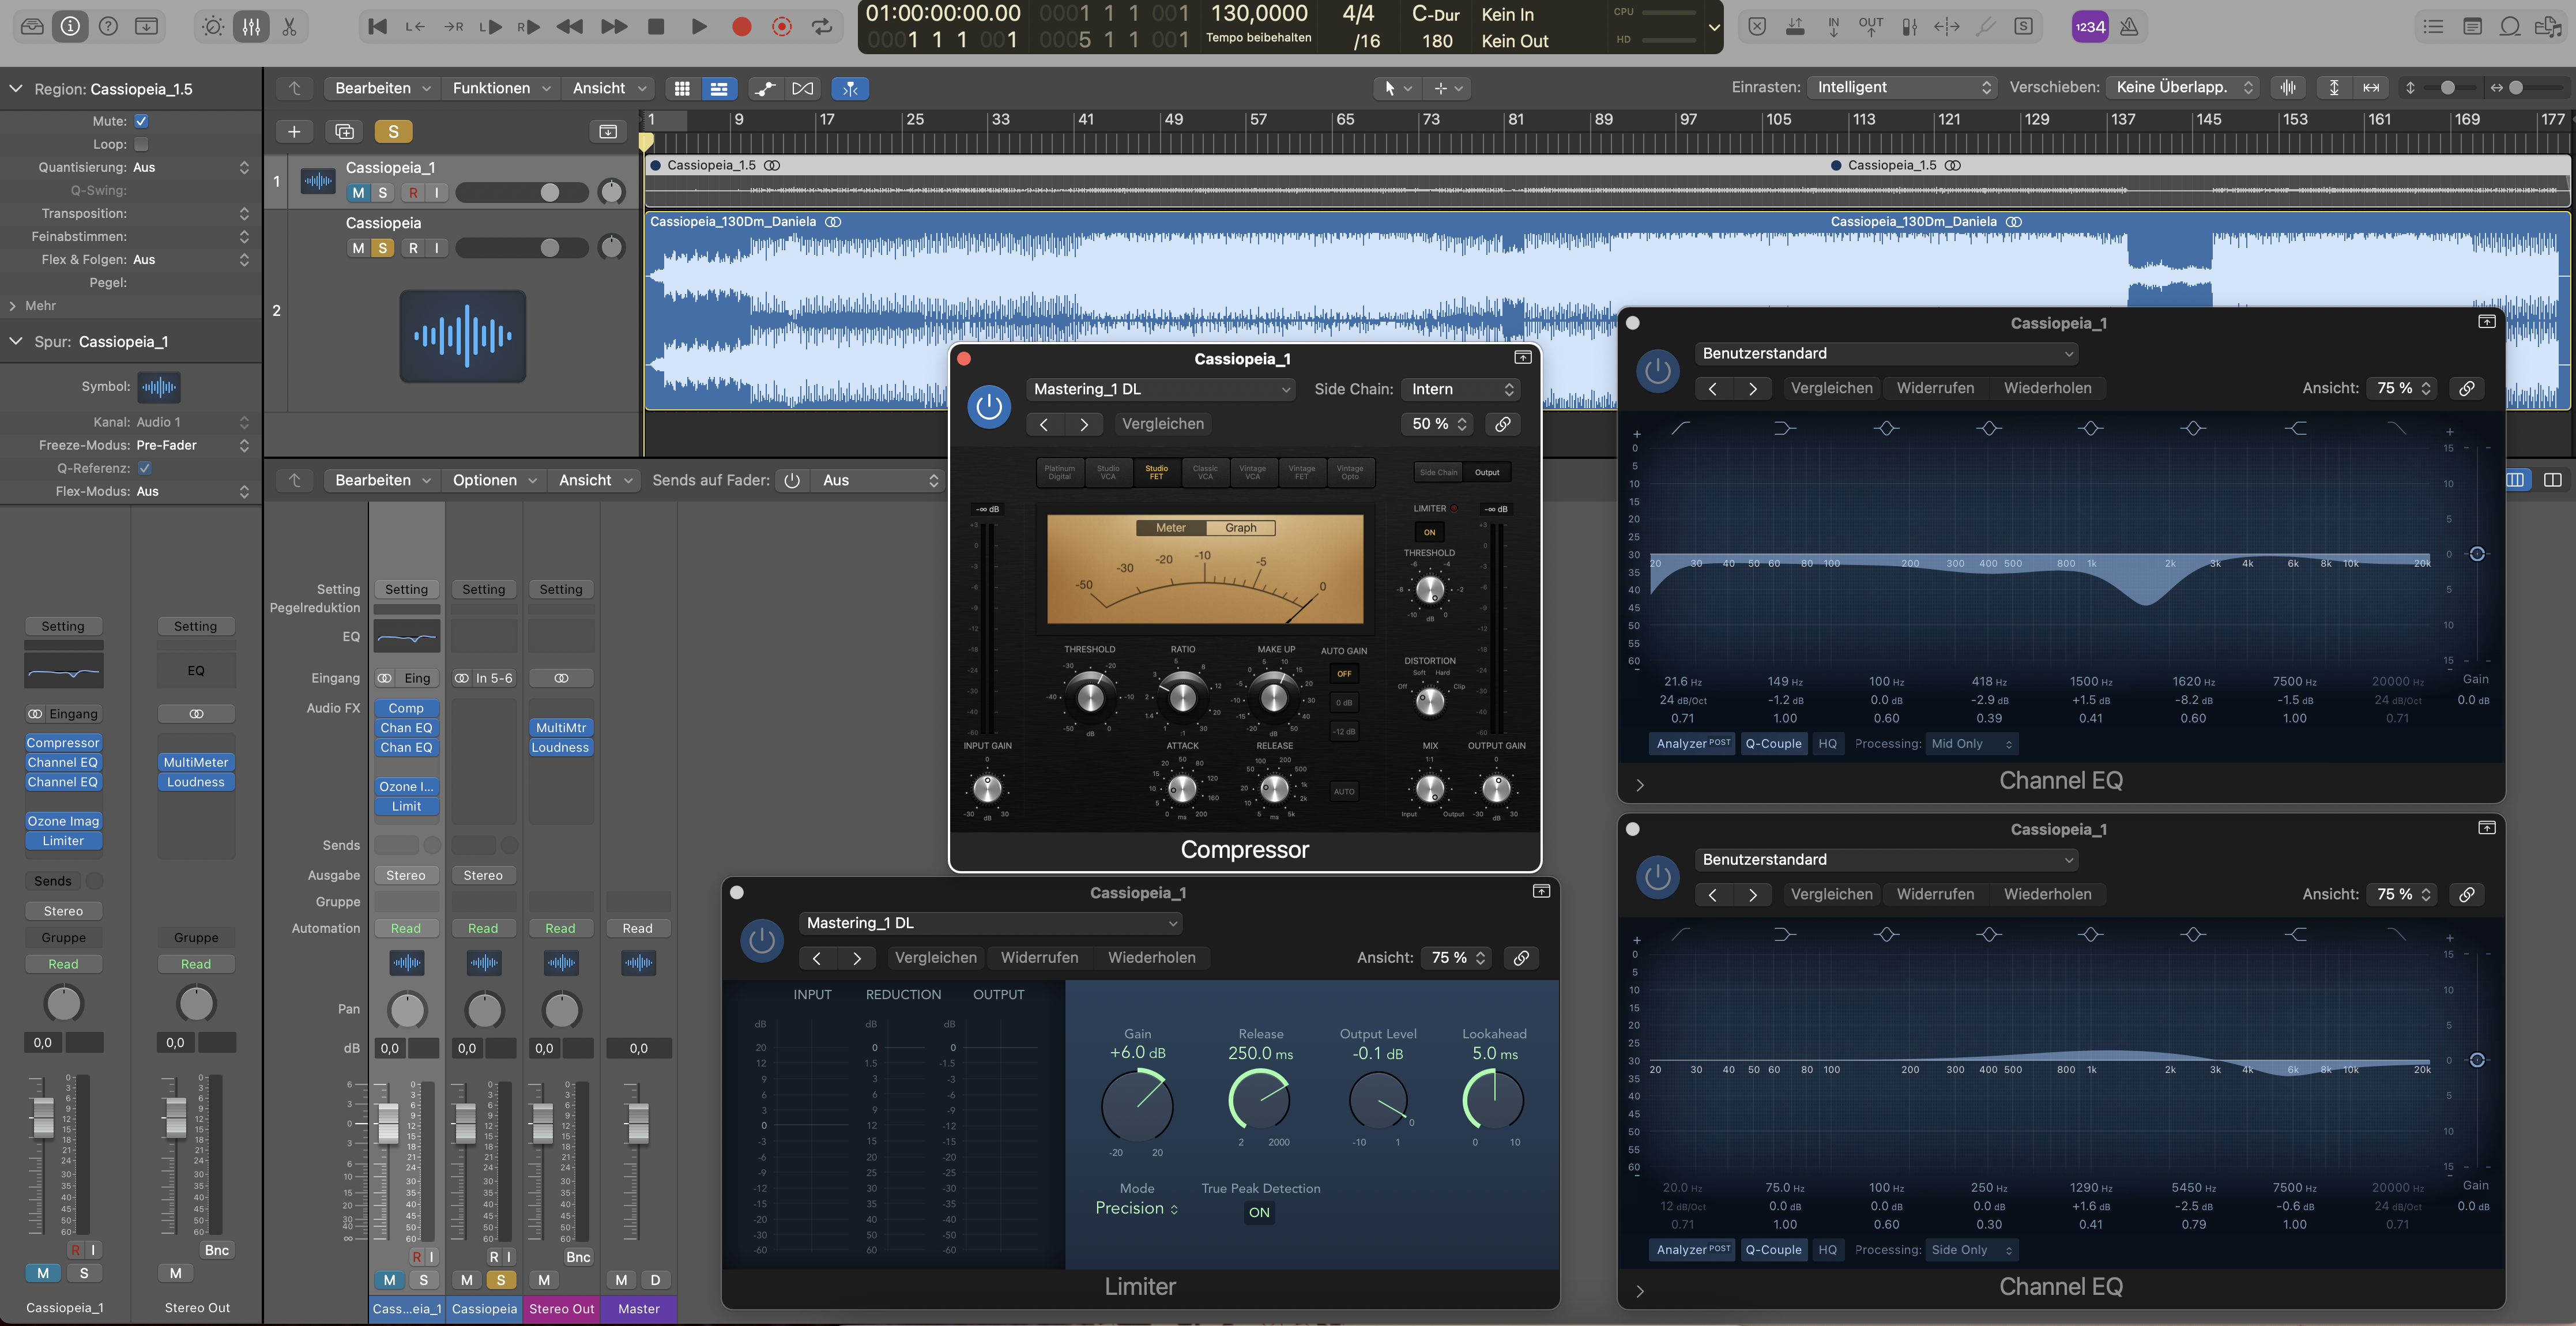The image size is (2576, 1326).
Task: Toggle the cycle loop button
Action: tap(822, 27)
